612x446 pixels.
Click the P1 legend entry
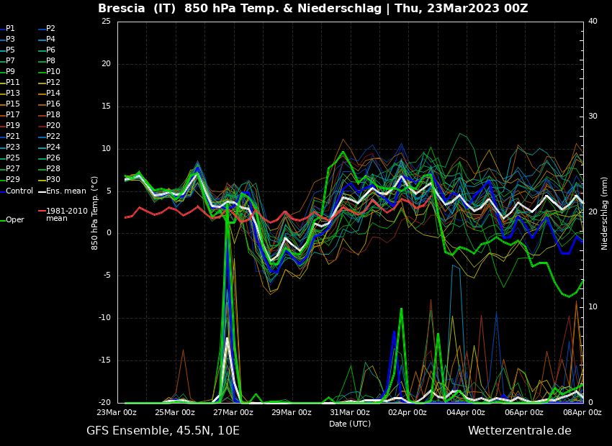(10, 29)
